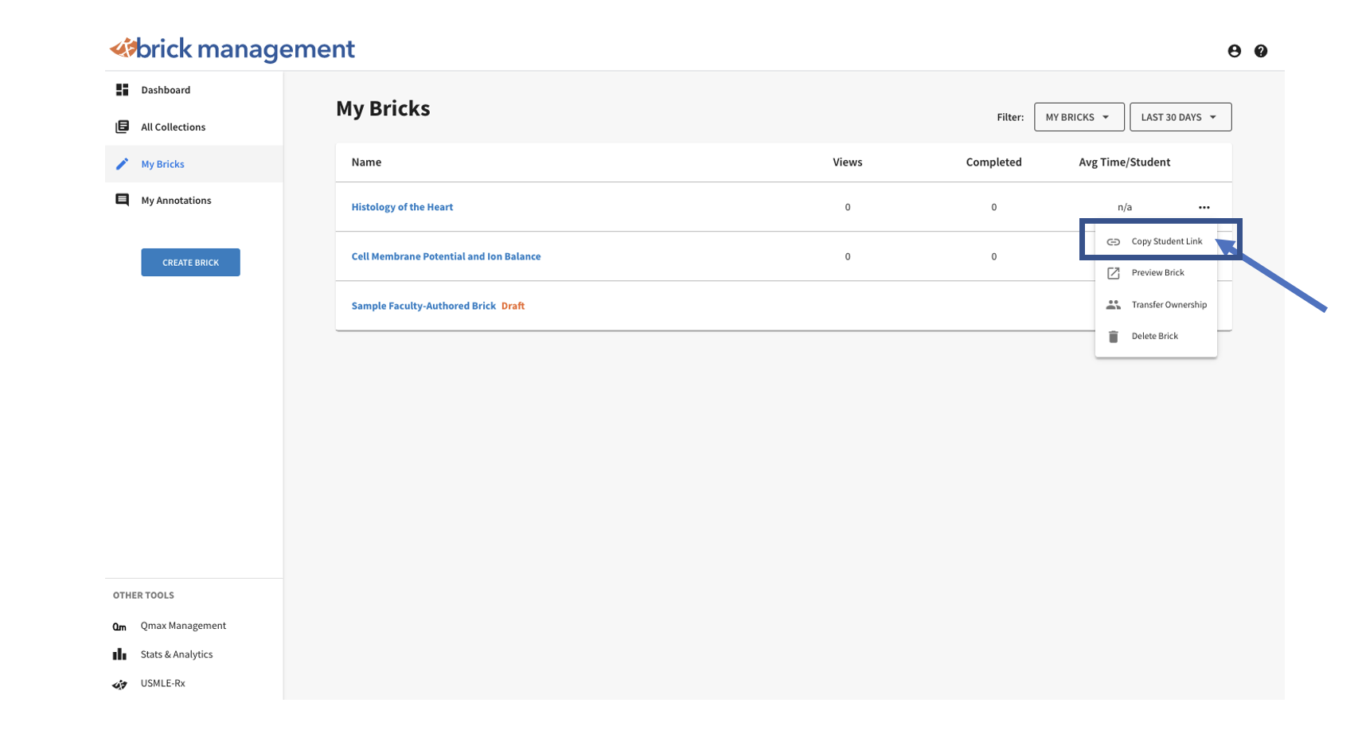The image size is (1358, 734).
Task: Open the user account profile icon
Action: click(x=1234, y=51)
